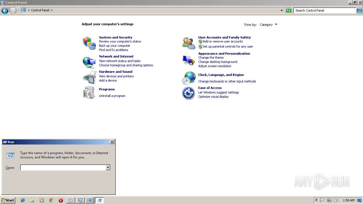Click the search magnifier button

click(359, 10)
